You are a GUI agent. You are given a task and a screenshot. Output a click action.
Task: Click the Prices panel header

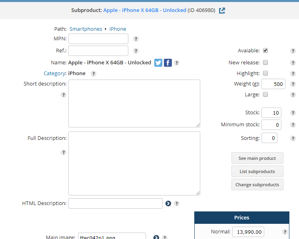pyautogui.click(x=242, y=217)
